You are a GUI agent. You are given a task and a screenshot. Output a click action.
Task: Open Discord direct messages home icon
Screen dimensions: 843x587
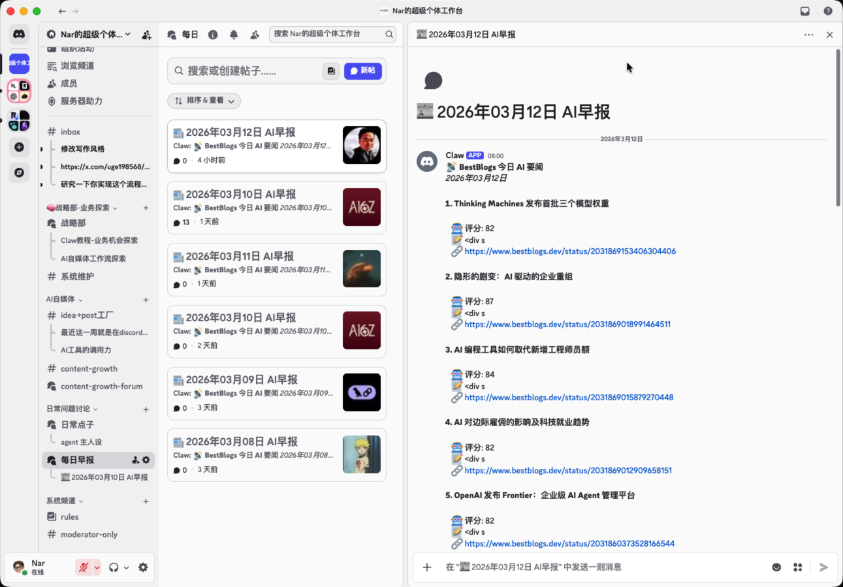tap(19, 35)
